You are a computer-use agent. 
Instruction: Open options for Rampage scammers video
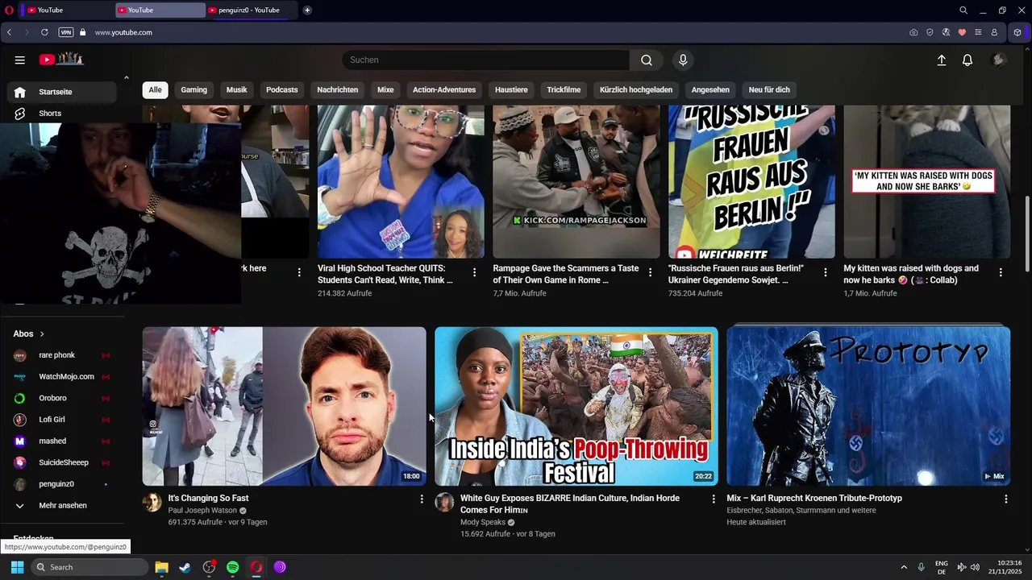[x=650, y=272]
